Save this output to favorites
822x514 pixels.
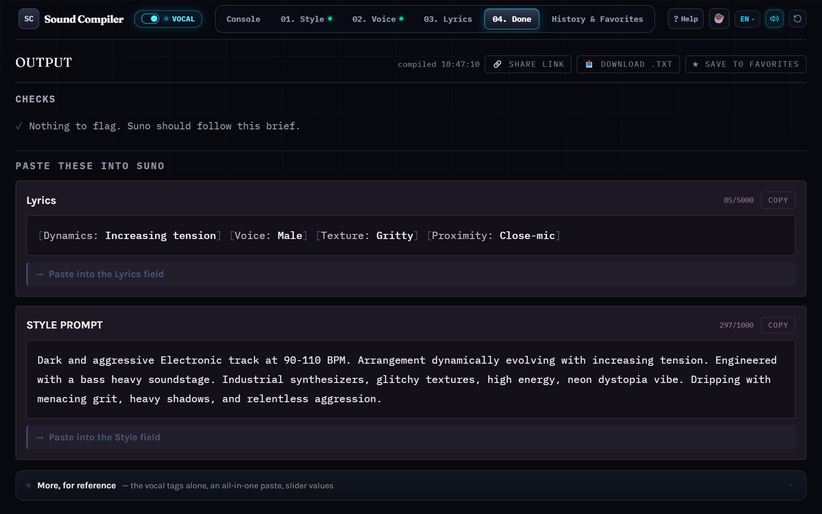point(745,64)
